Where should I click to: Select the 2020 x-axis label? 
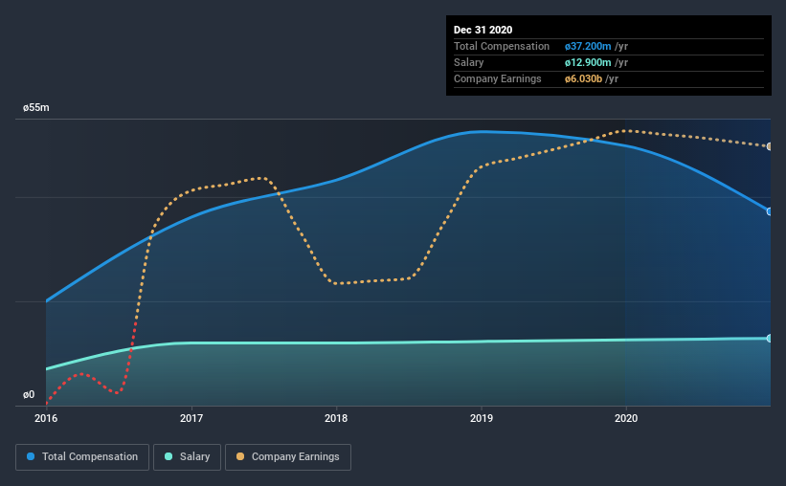(x=626, y=418)
